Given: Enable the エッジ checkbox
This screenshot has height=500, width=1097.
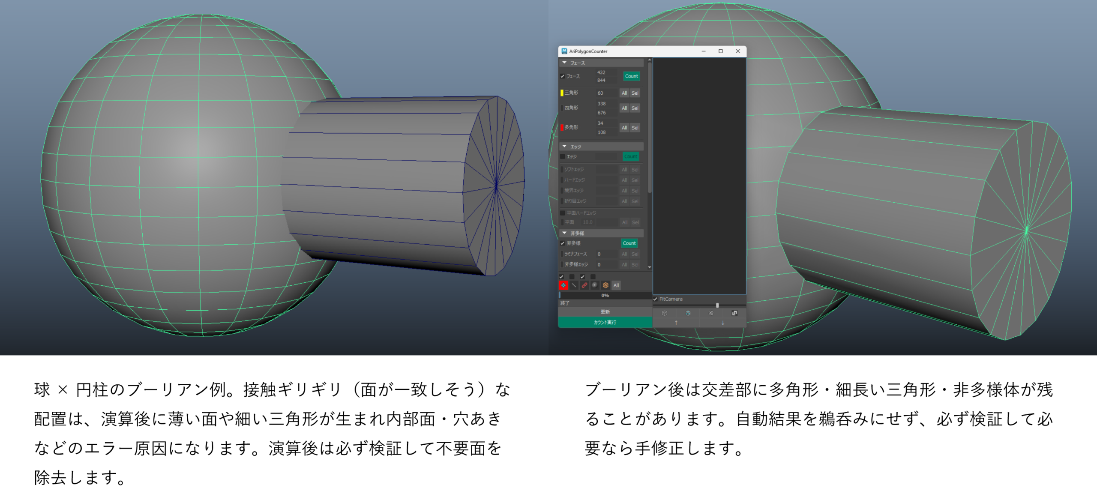Looking at the screenshot, I should coord(563,157).
